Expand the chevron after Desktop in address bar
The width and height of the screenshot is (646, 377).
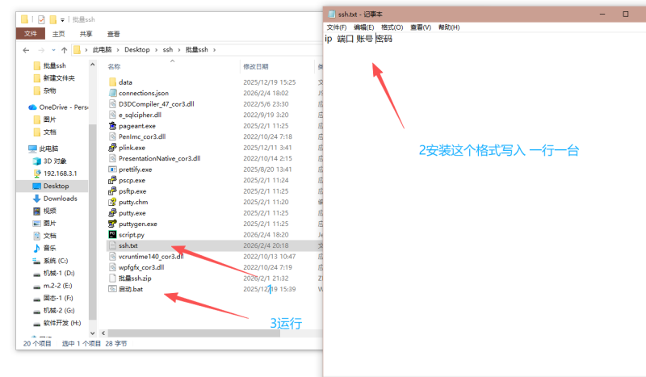coord(156,50)
